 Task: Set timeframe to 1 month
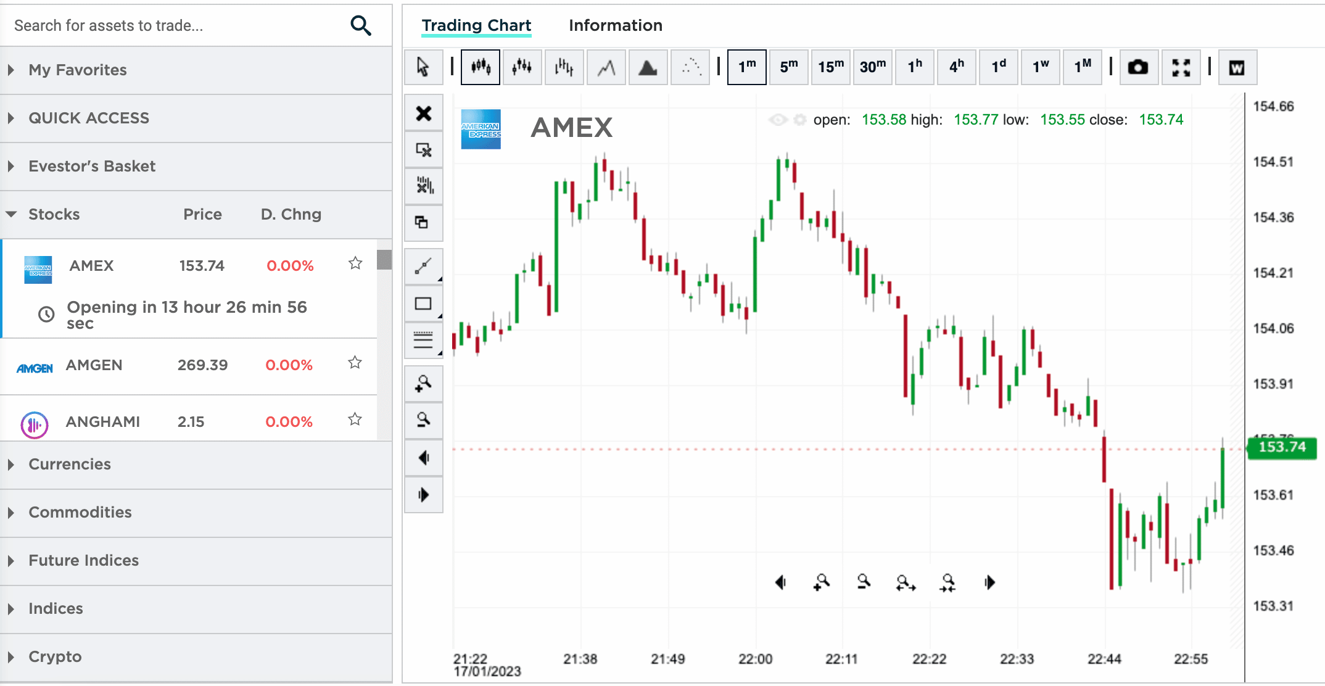pyautogui.click(x=1083, y=67)
